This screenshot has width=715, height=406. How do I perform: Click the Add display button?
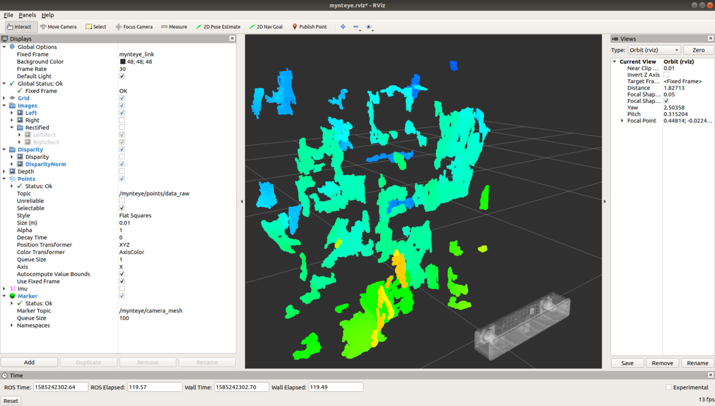(x=29, y=362)
